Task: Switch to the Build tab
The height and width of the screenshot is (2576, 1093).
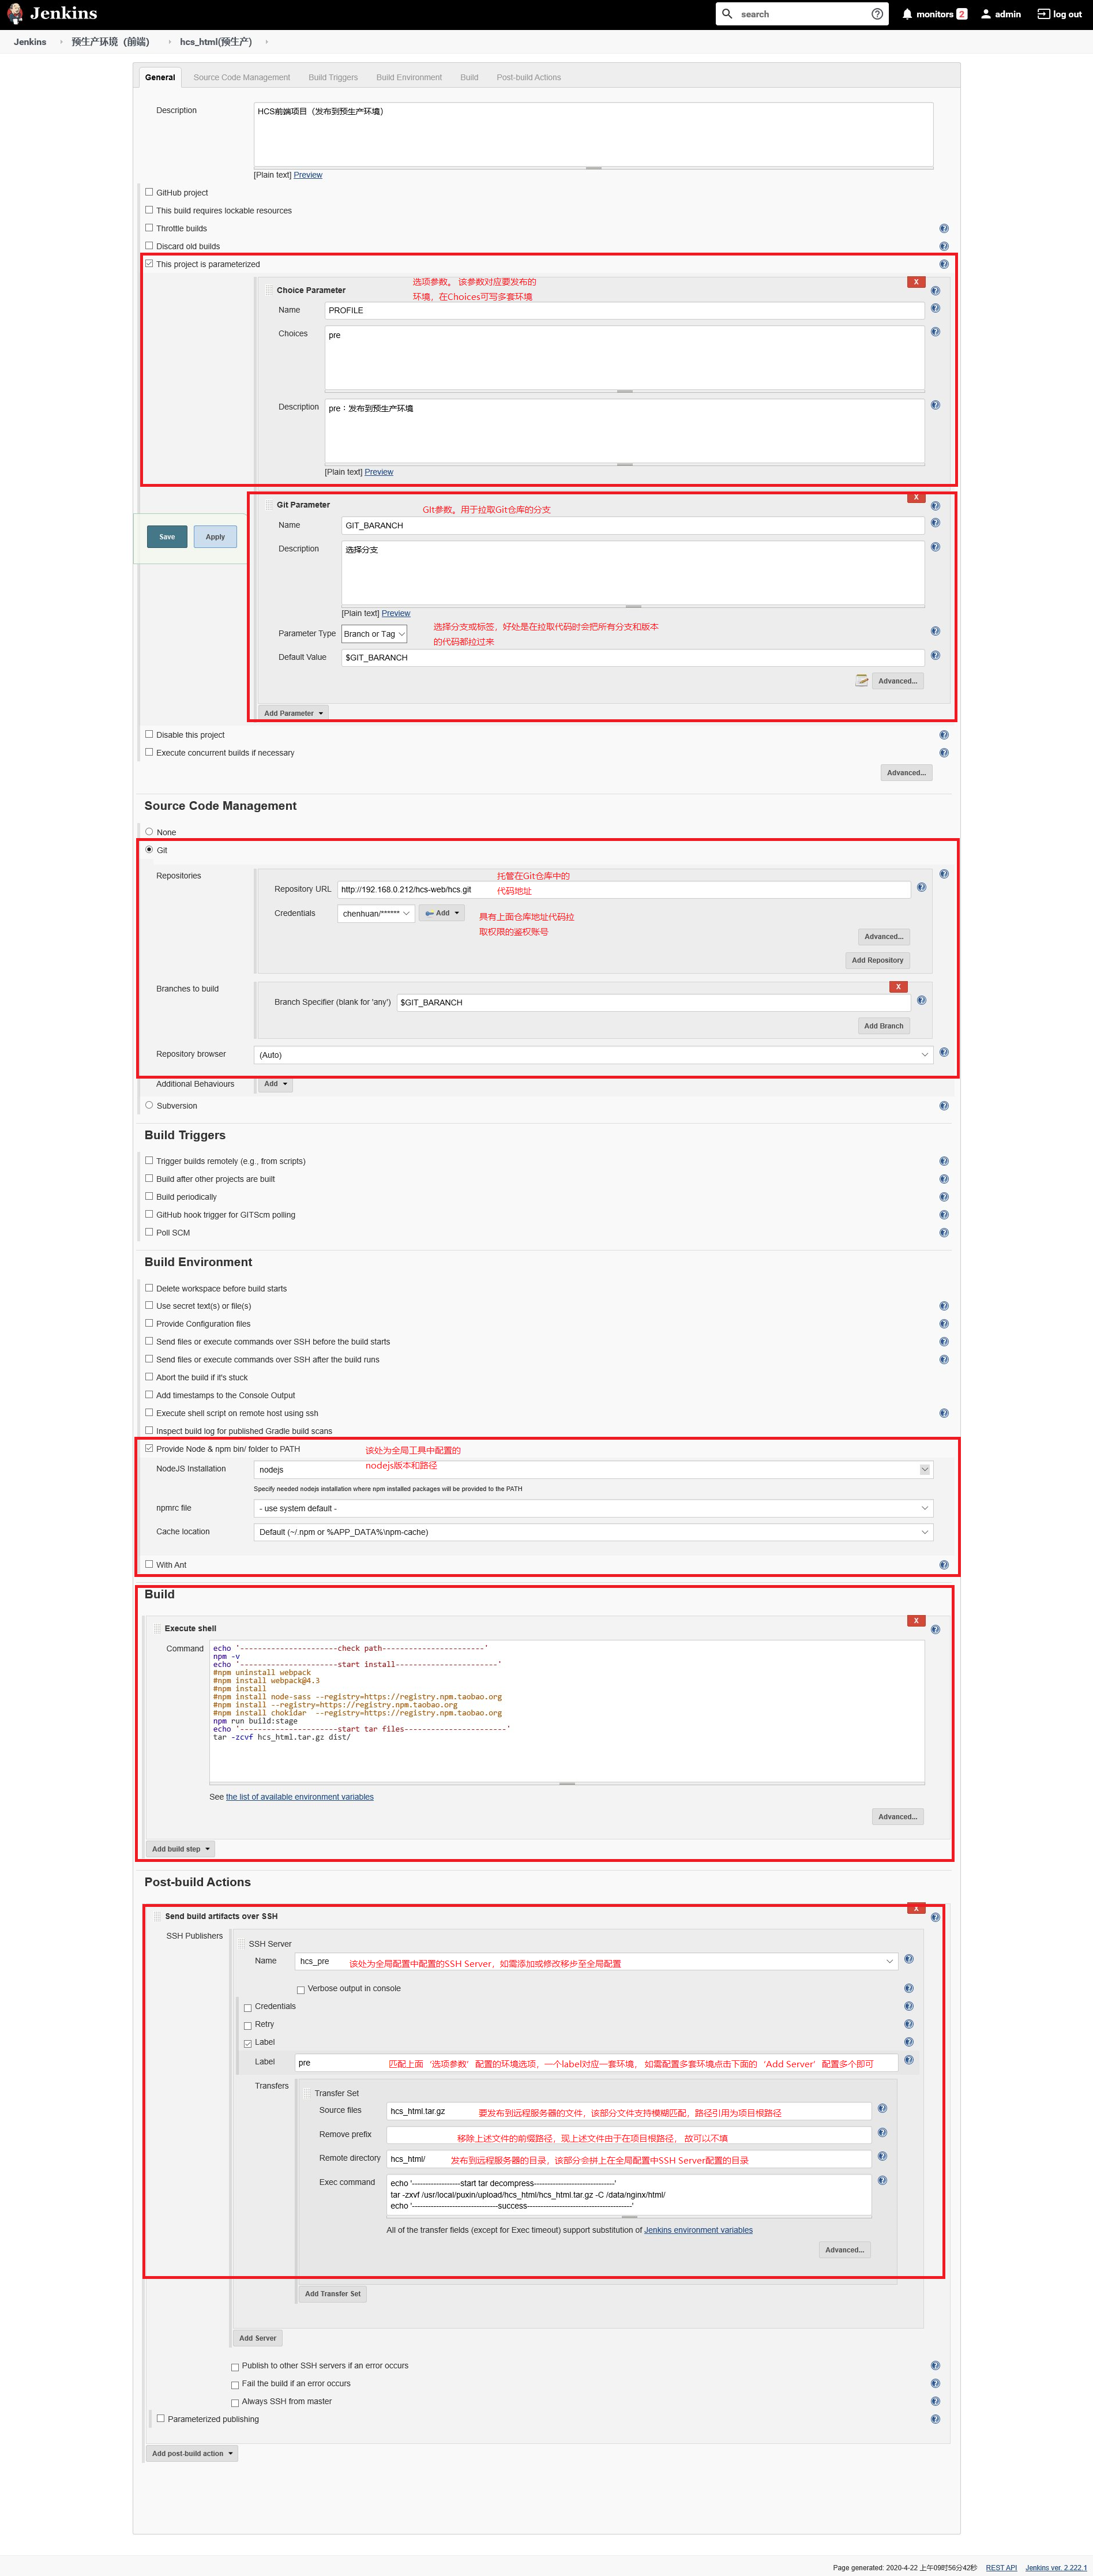Action: (469, 77)
